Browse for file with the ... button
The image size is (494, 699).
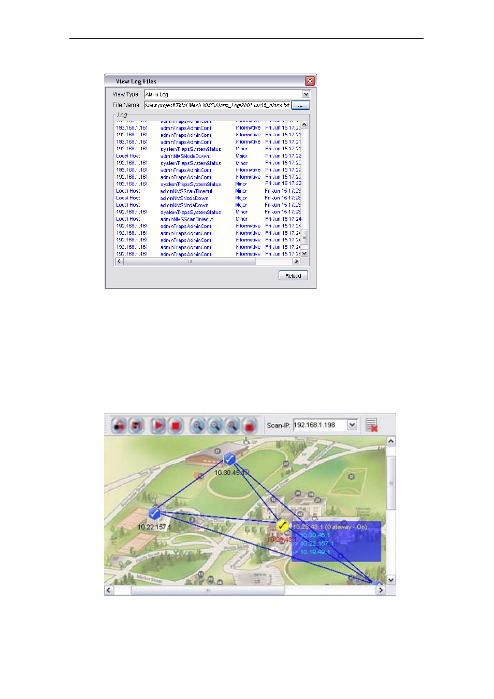(x=300, y=105)
